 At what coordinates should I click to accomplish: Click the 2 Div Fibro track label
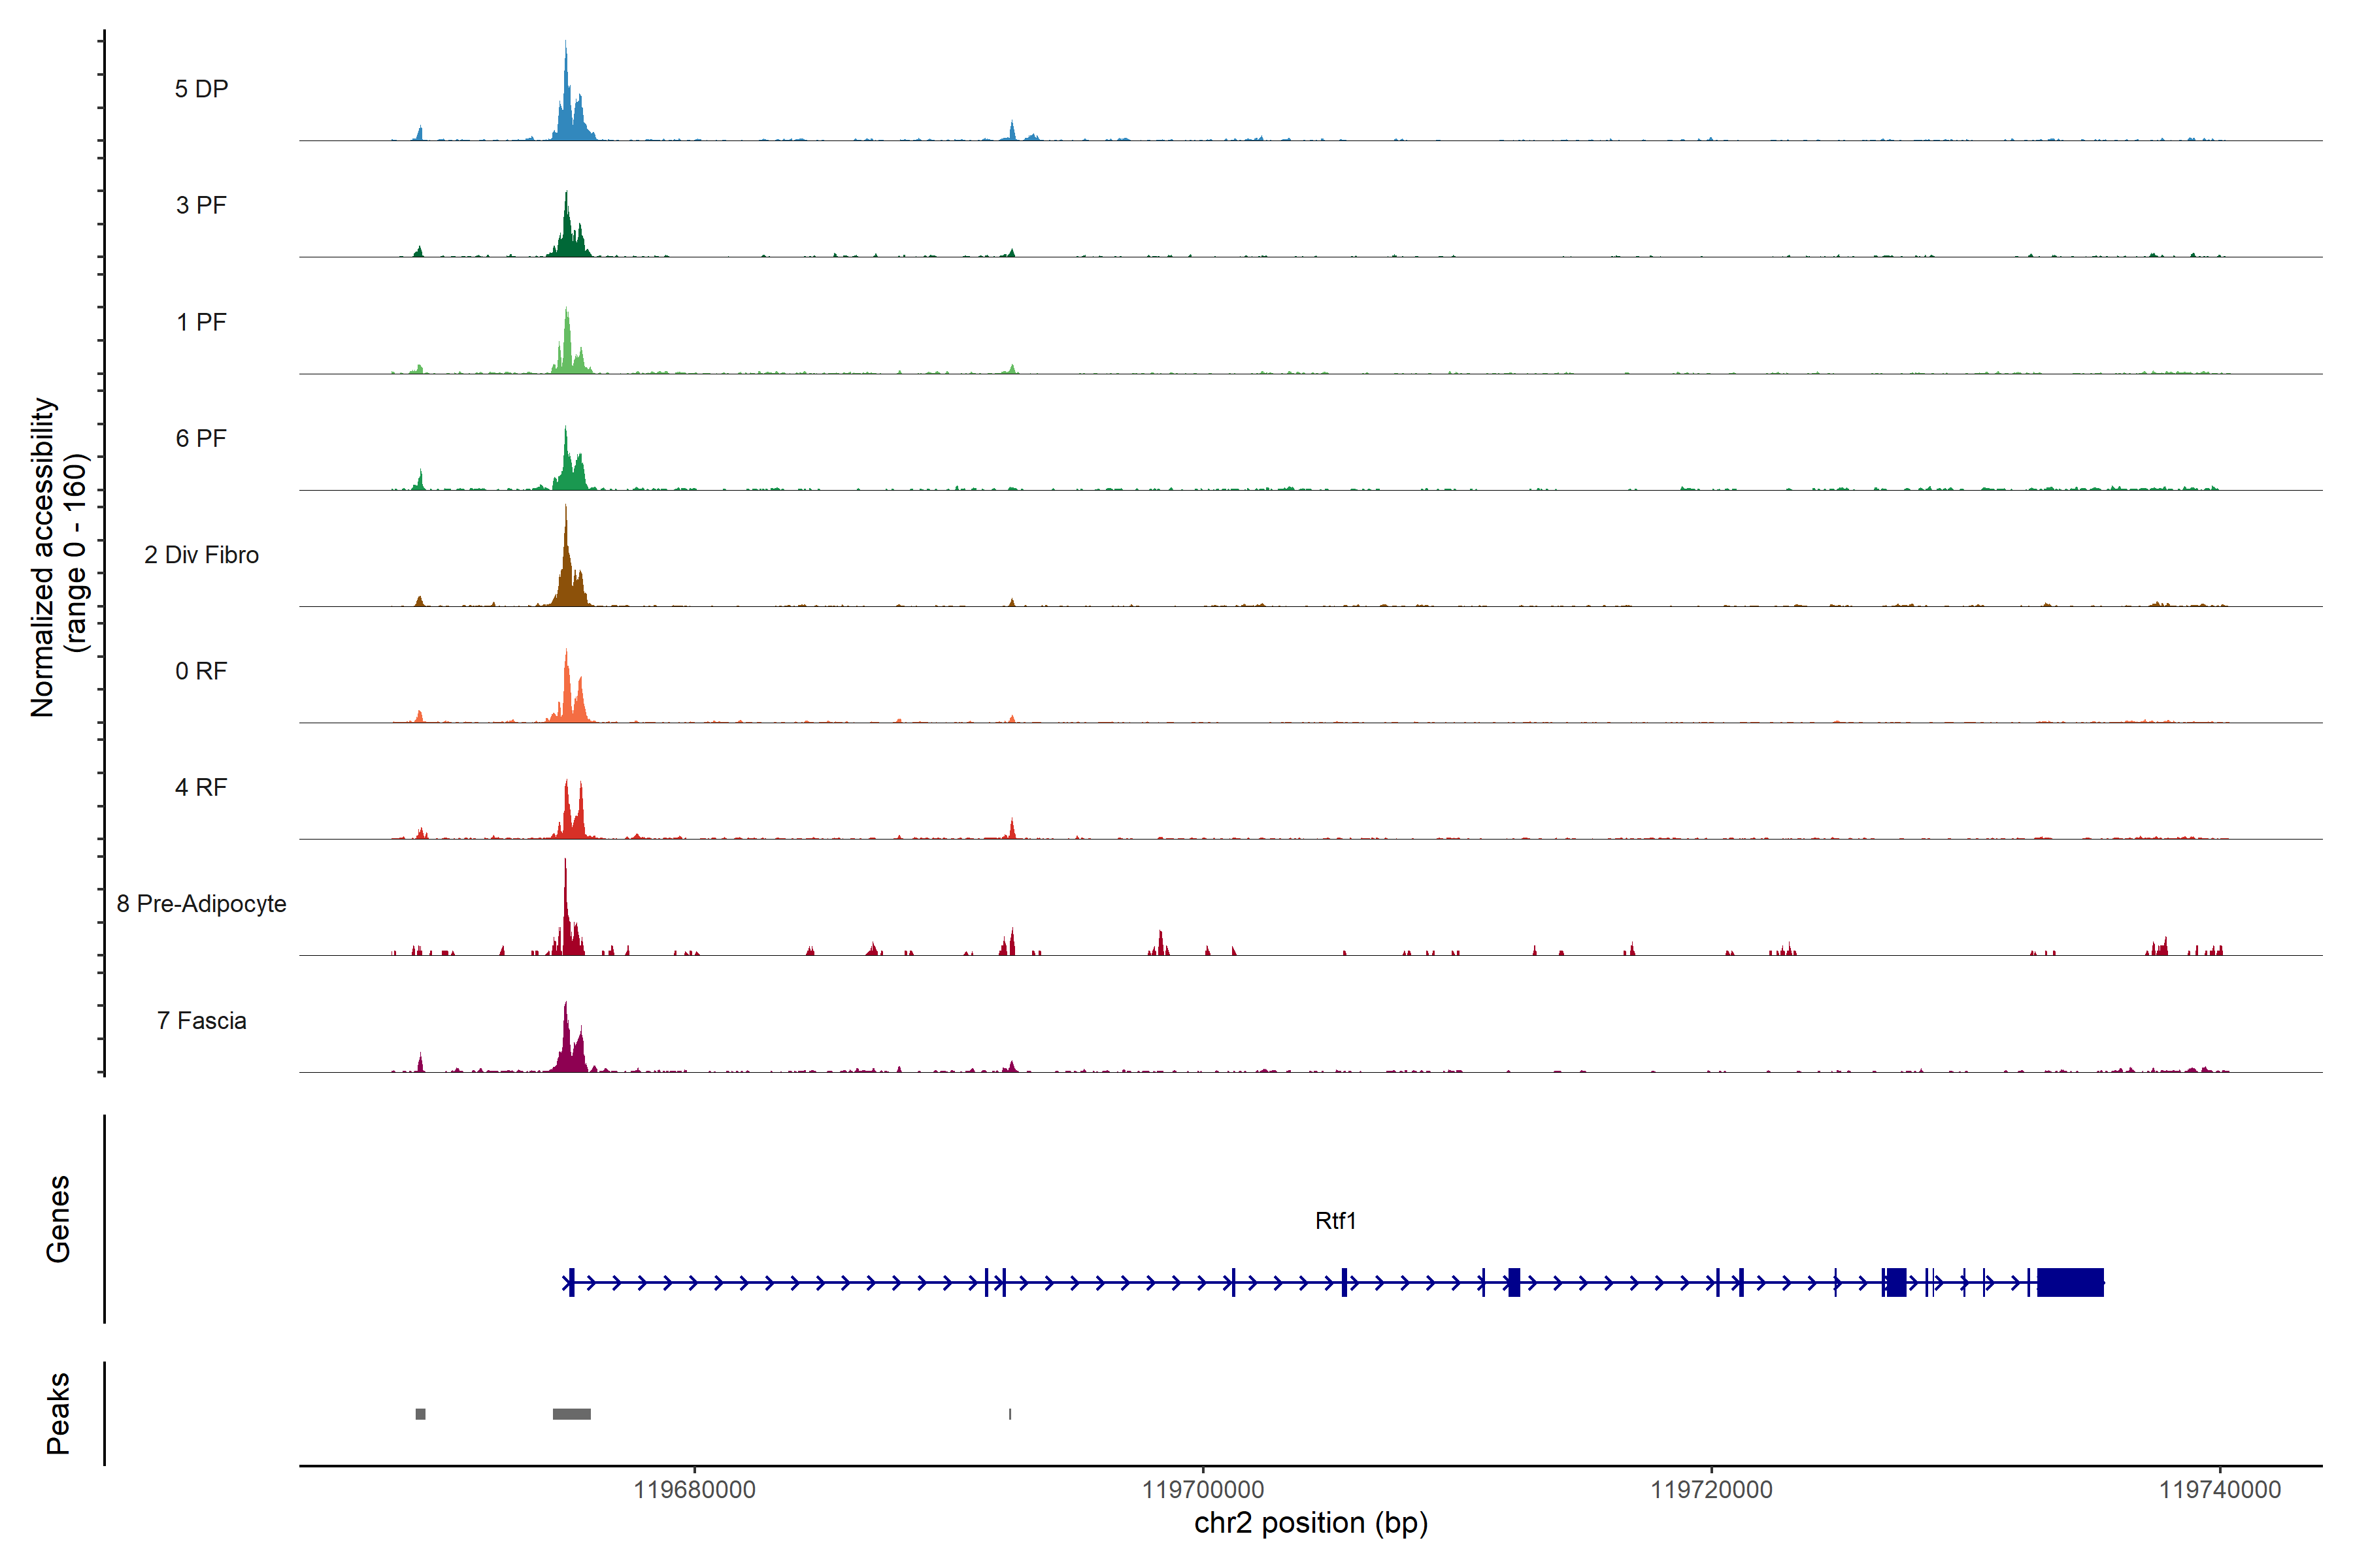201,555
